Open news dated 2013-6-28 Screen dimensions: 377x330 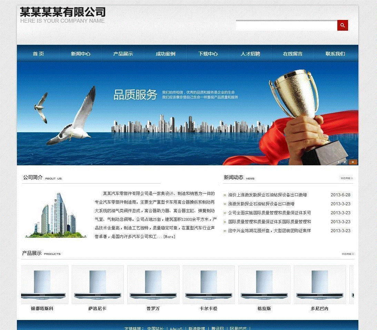click(x=267, y=195)
